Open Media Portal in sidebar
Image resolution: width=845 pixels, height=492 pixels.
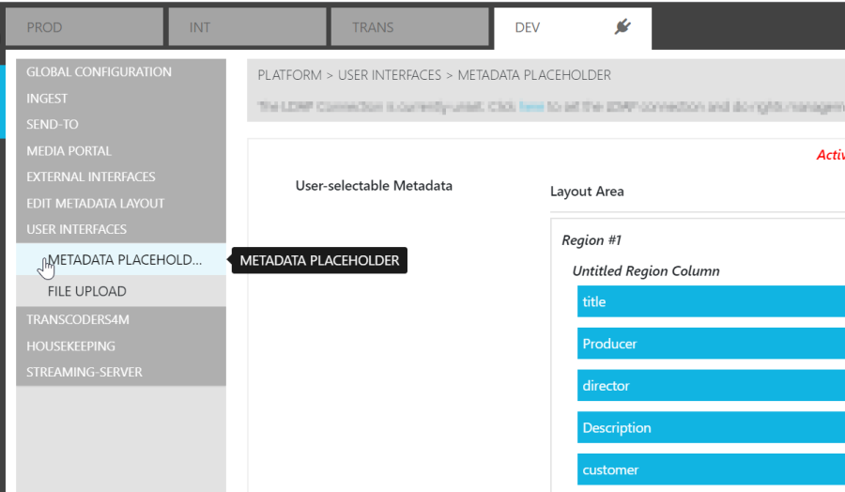point(69,151)
